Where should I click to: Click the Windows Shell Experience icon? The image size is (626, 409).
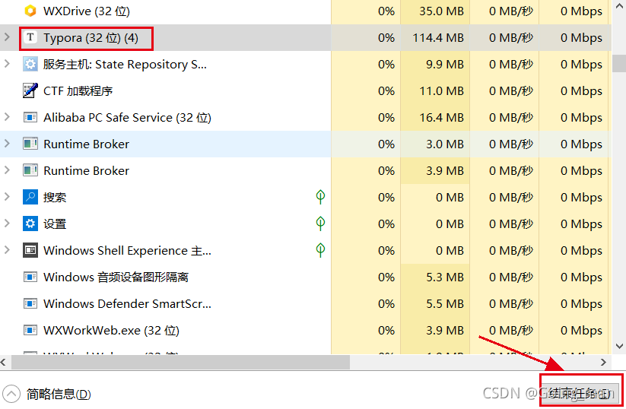tap(30, 250)
